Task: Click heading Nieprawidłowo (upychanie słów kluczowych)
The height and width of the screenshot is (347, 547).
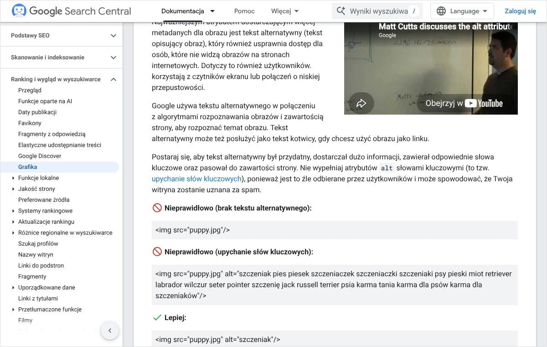Action: [x=239, y=252]
